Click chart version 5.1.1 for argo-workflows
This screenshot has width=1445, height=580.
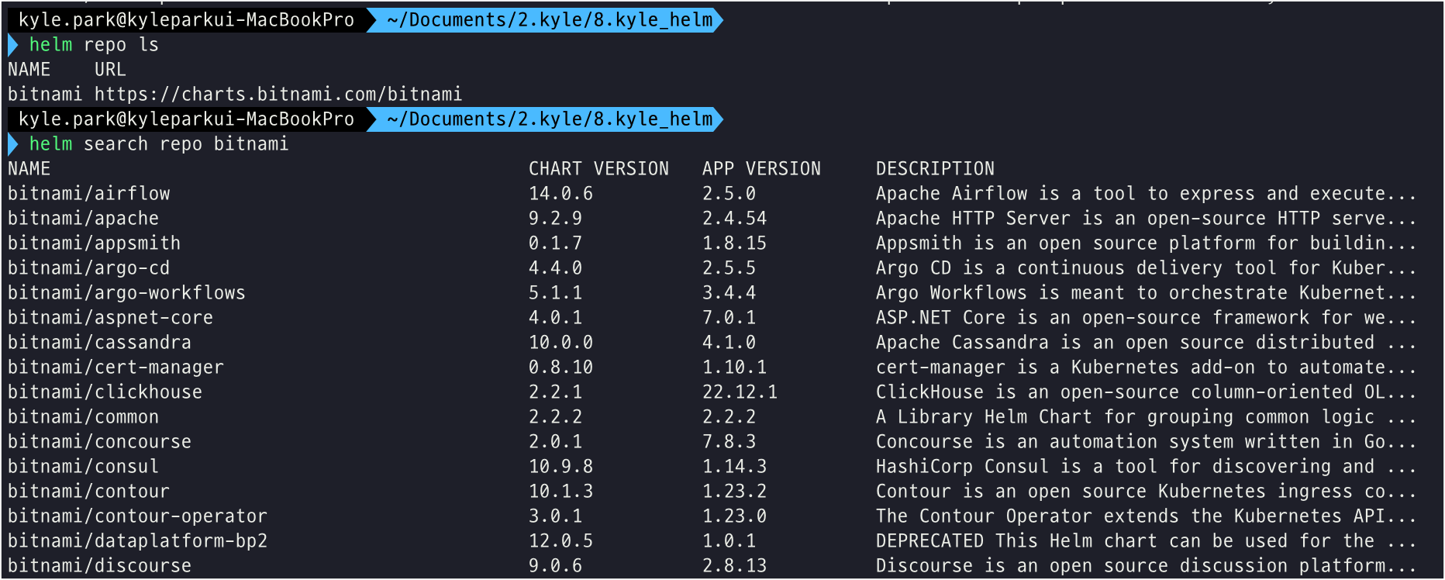click(x=556, y=293)
